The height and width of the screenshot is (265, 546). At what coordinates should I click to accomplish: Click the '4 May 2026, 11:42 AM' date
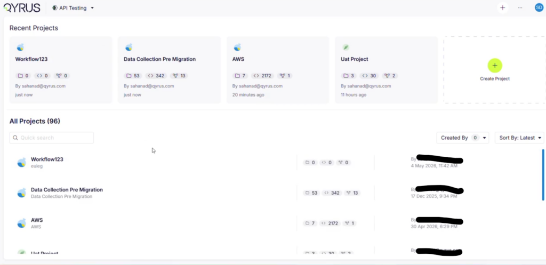pos(434,166)
